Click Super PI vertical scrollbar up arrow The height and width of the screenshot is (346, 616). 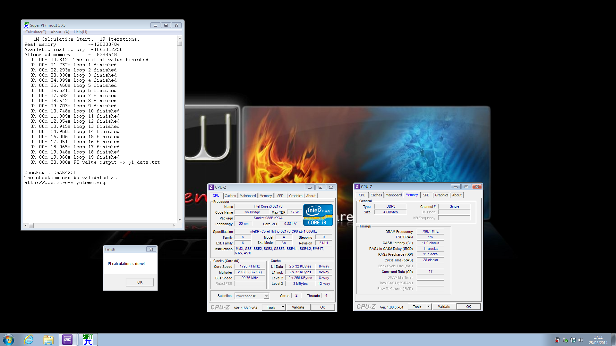click(180, 38)
